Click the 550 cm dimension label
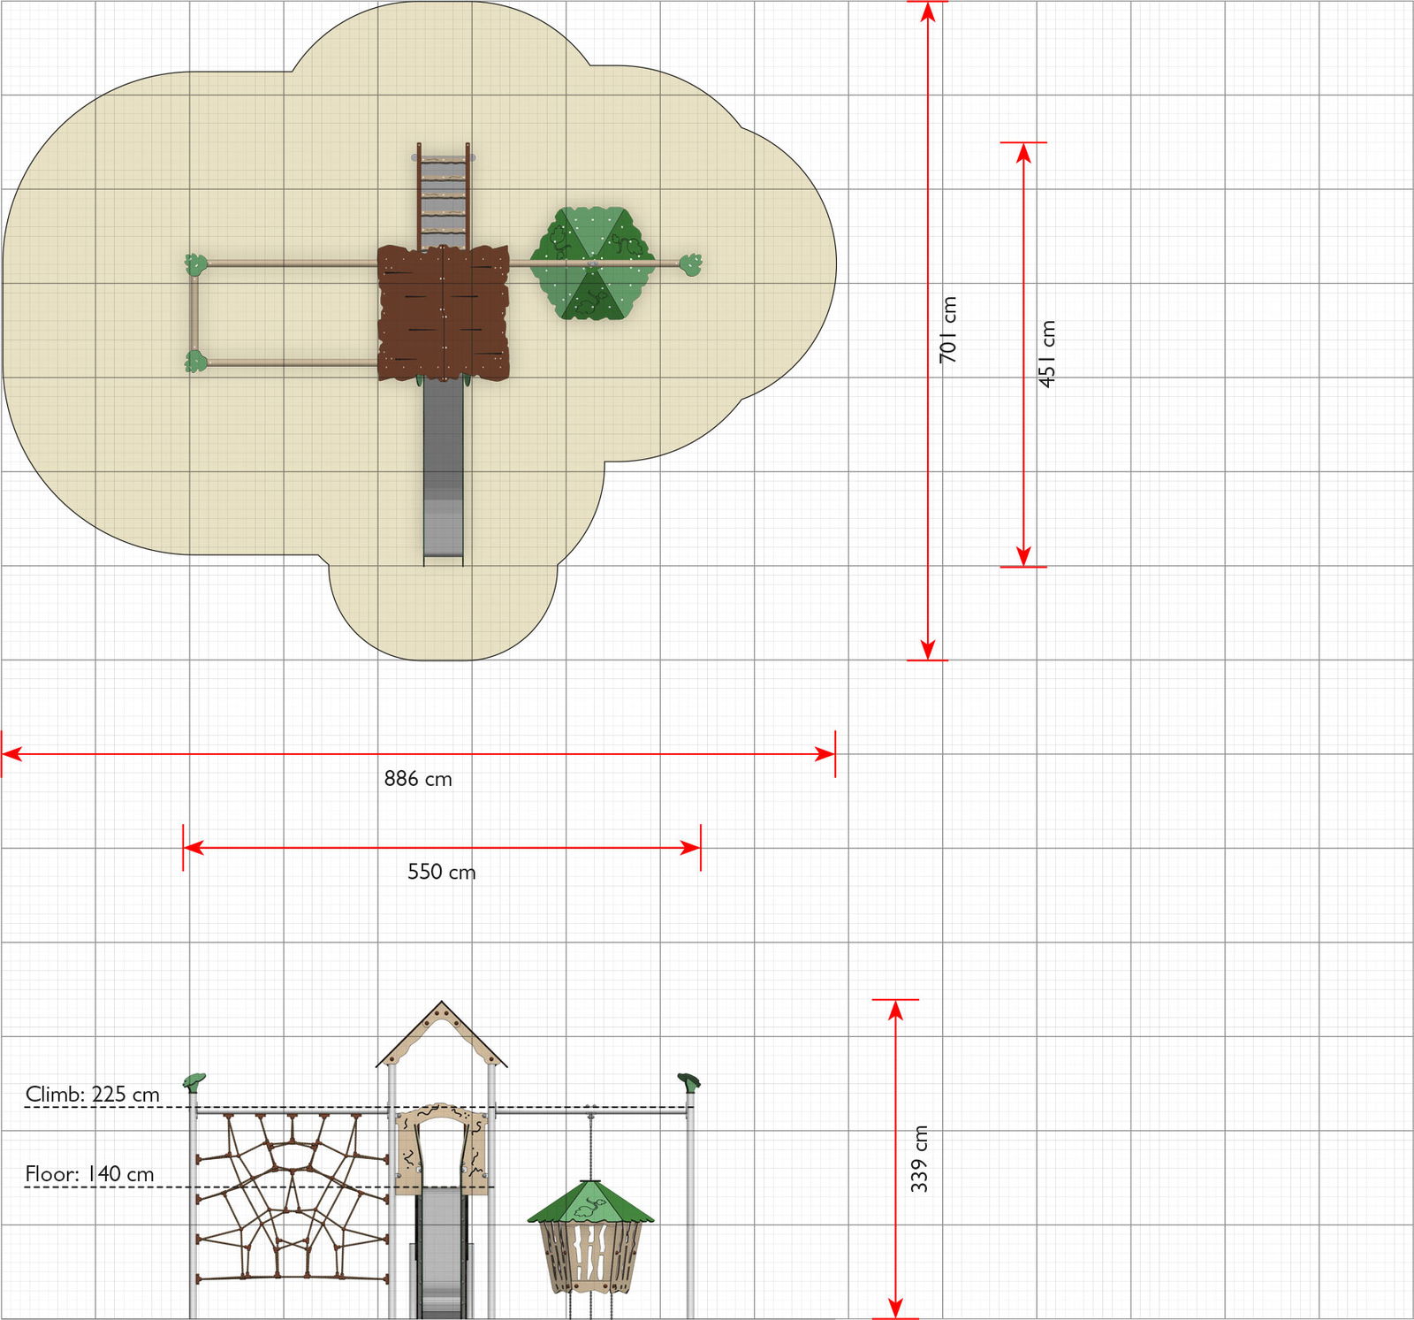 coord(441,872)
